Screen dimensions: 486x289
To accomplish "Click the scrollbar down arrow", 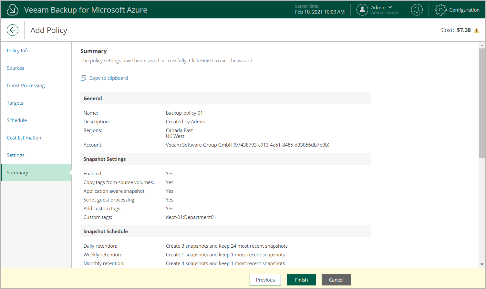I will pyautogui.click(x=482, y=264).
